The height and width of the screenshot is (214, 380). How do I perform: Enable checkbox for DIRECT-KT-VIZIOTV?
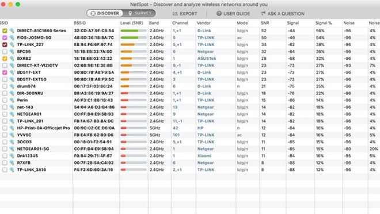point(5,66)
